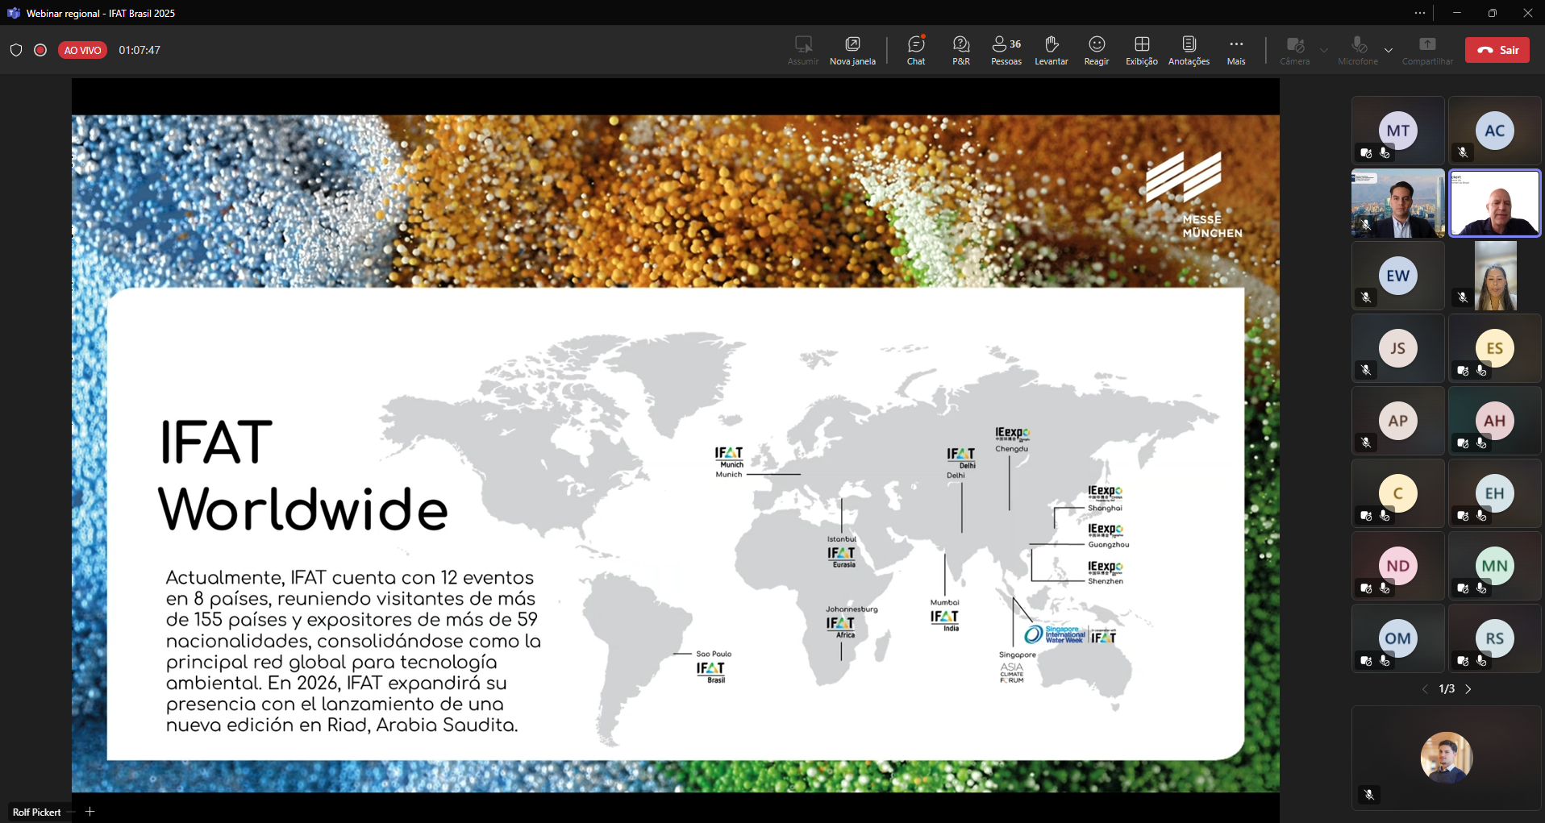1545x823 pixels.
Task: Click the Assumir control button
Action: (803, 50)
